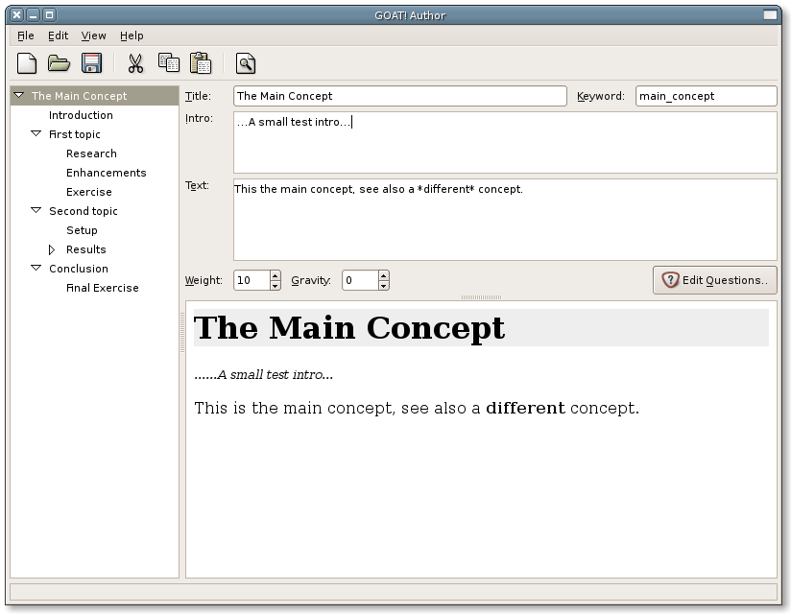Click the Open folder toolbar icon
The image size is (791, 614).
coord(60,64)
